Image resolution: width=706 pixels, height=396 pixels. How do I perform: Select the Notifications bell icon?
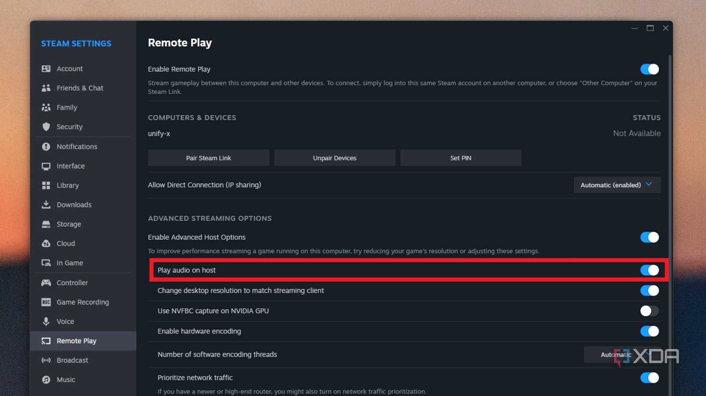coord(46,147)
